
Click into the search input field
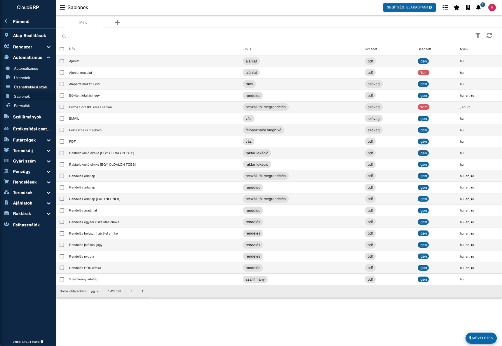(x=103, y=36)
